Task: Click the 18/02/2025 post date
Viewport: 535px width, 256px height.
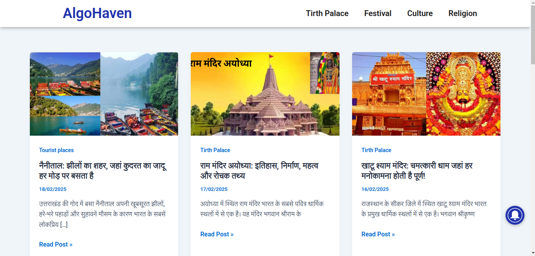Action: [53, 189]
